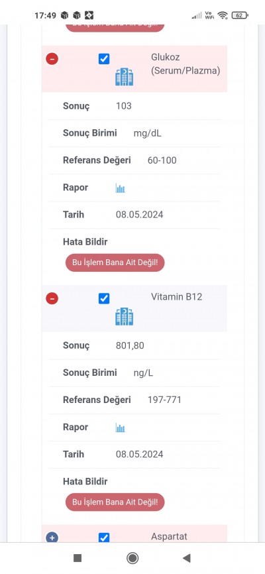
Task: Tap Bu İşlem Bana Ait Değil under Vitamin B12
Action: [115, 502]
